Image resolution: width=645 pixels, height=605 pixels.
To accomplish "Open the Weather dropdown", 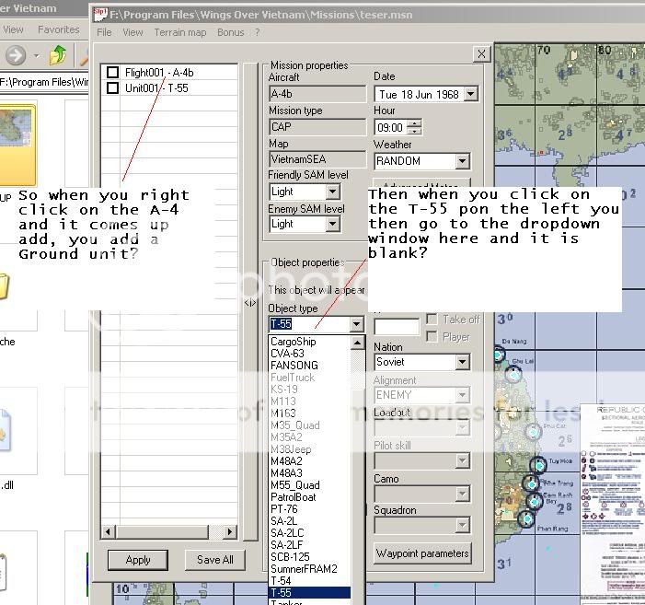I will [463, 161].
